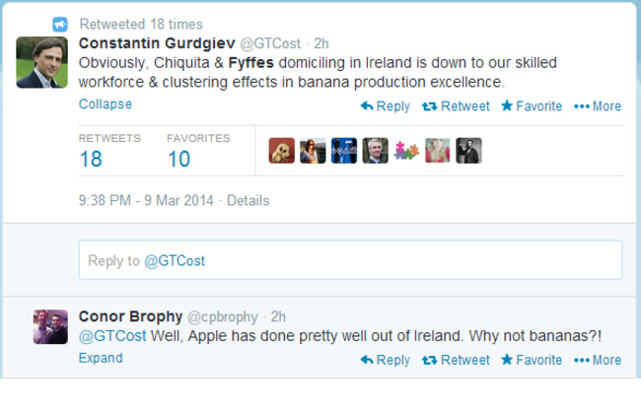The width and height of the screenshot is (641, 413).
Task: Retweet Conor Brophy's Apple reply
Action: [455, 360]
